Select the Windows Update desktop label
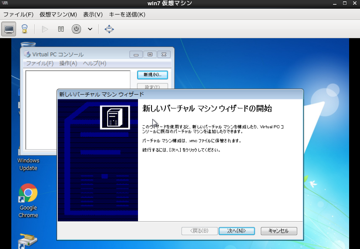 click(28, 164)
